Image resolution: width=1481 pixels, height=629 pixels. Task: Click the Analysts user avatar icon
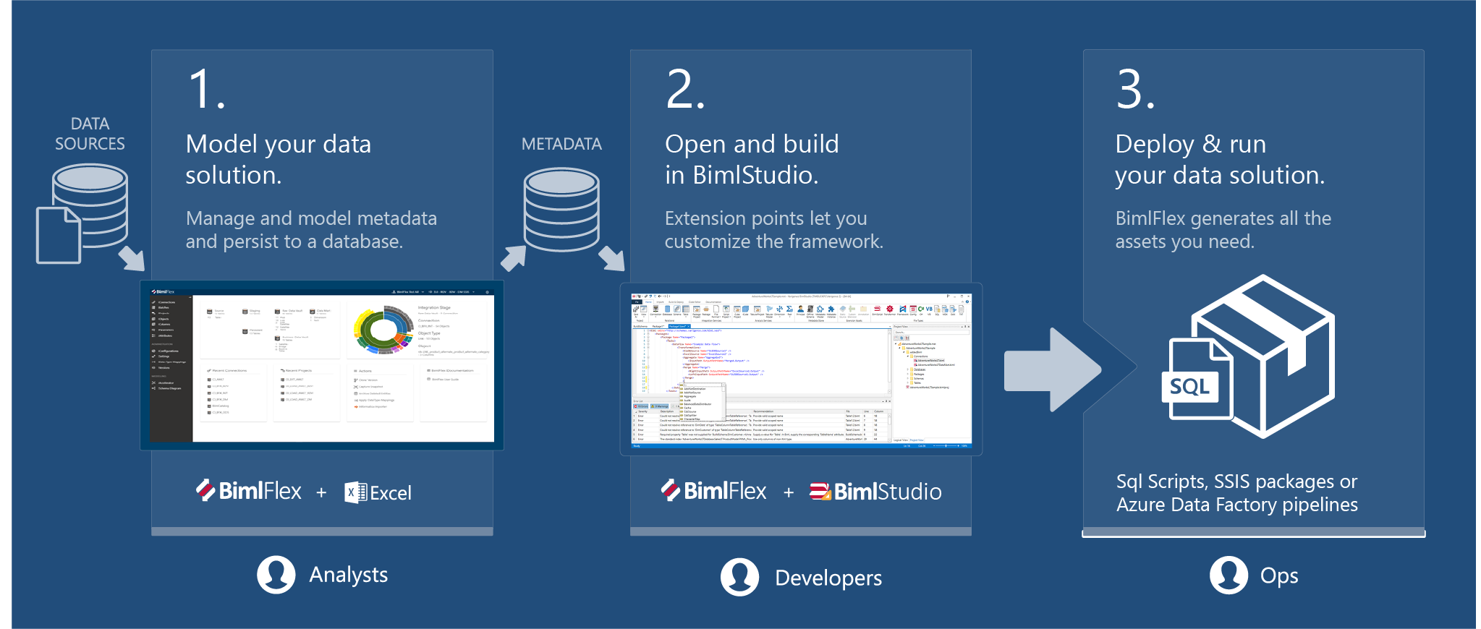pos(276,575)
